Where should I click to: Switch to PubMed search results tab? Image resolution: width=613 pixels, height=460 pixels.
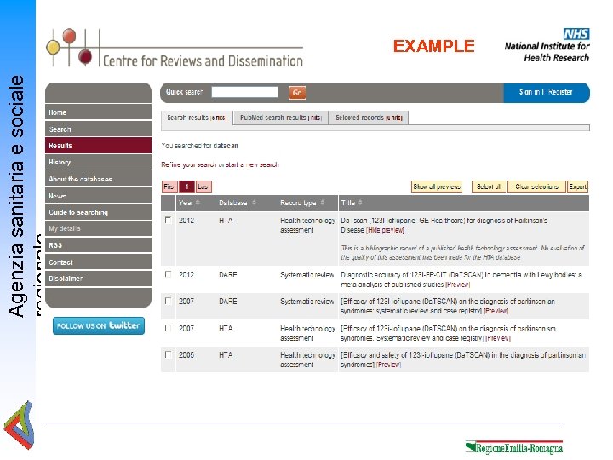281,118
